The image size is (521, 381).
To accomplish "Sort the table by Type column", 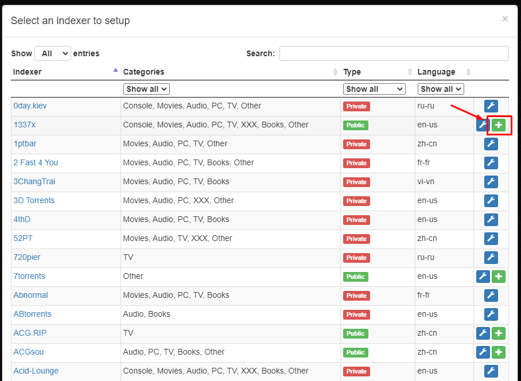I will click(x=352, y=71).
